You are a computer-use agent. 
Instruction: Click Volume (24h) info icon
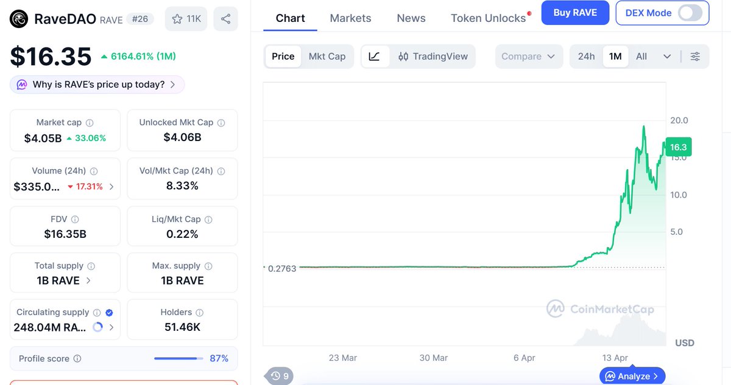pos(94,172)
